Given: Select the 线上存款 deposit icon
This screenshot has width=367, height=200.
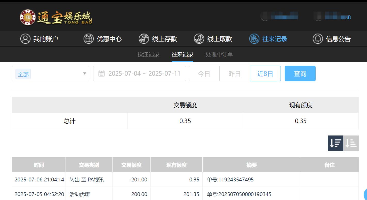Looking at the screenshot, I should [144, 39].
